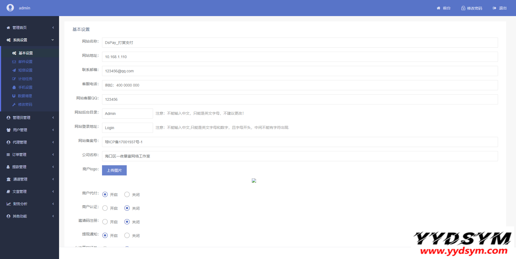Click the wrench icon for 修改密码 in sidebar

(x=14, y=104)
